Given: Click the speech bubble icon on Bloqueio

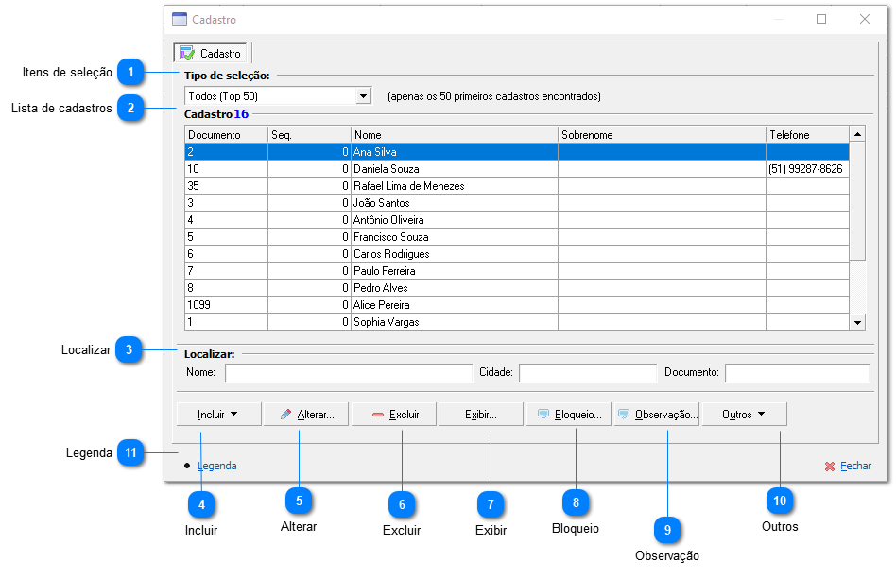Looking at the screenshot, I should (x=543, y=415).
